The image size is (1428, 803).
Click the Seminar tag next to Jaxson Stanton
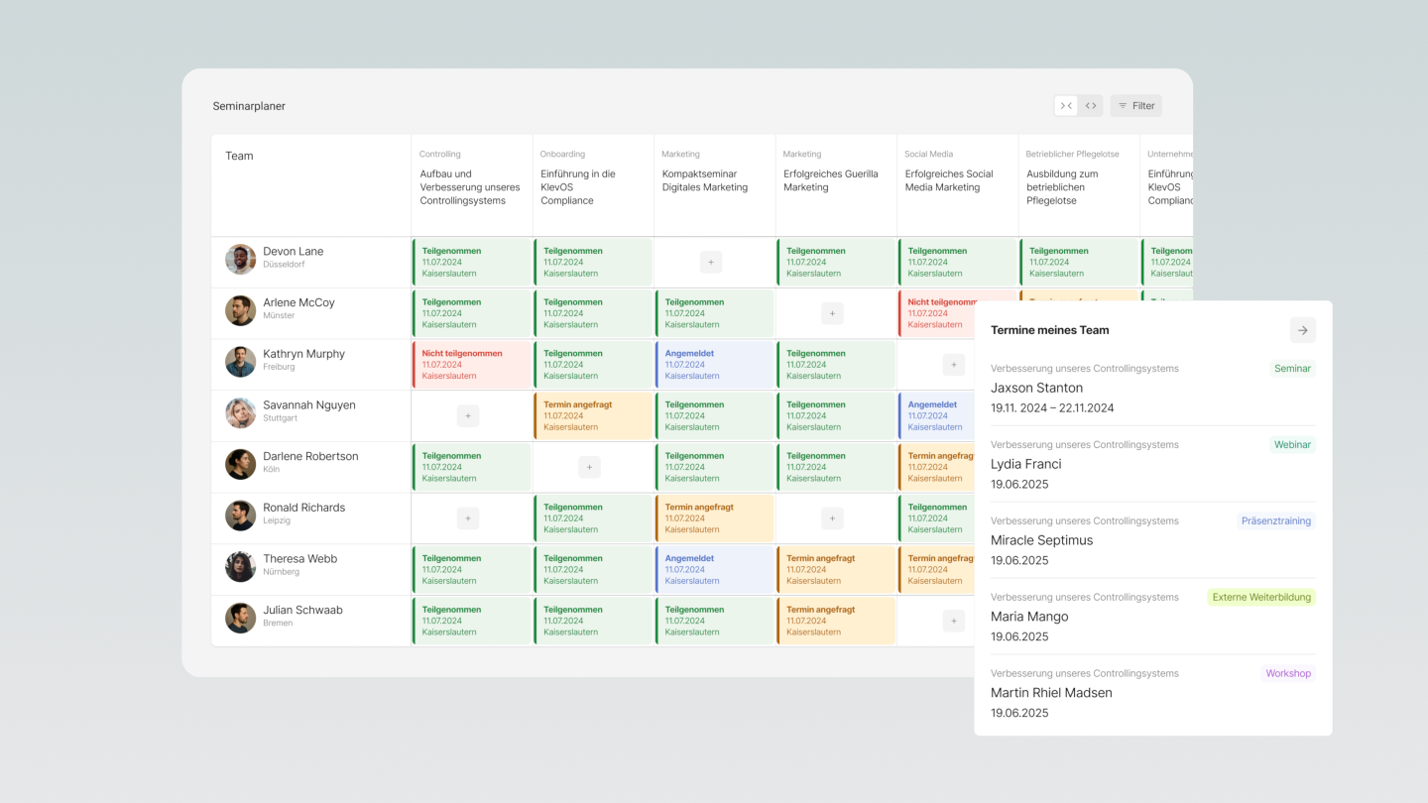point(1291,368)
